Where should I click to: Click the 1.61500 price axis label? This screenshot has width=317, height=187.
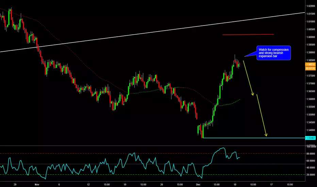(311, 14)
